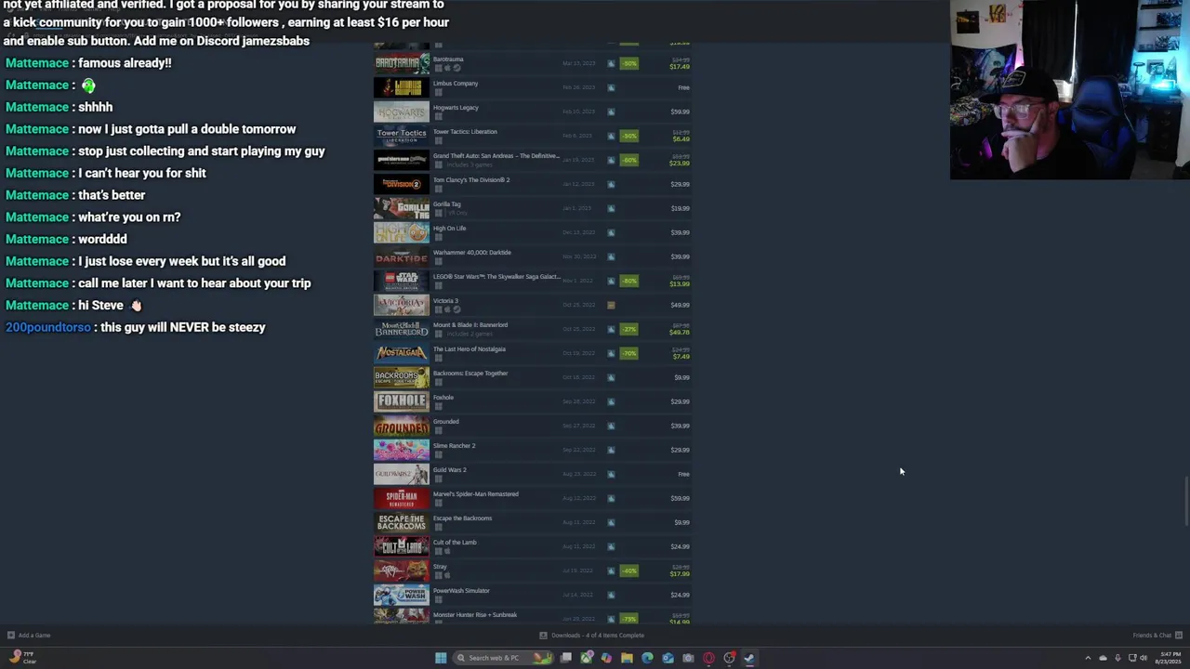Open the Tom Clancy's The Division 2 title
The image size is (1190, 669).
tap(471, 180)
